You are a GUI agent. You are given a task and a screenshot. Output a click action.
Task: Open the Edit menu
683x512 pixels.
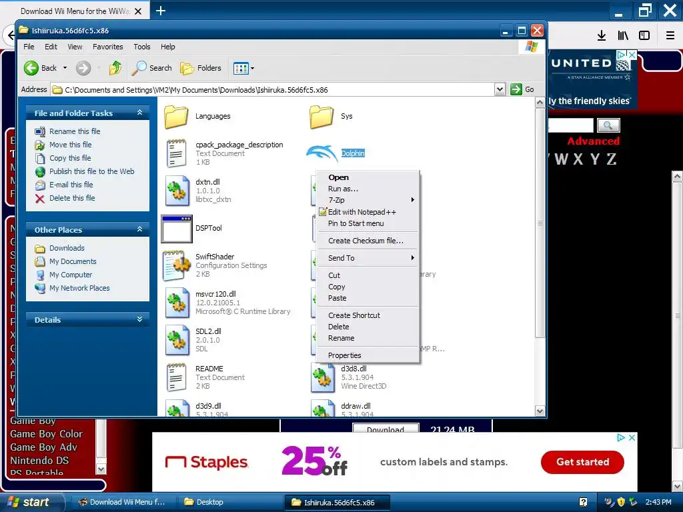click(x=51, y=47)
